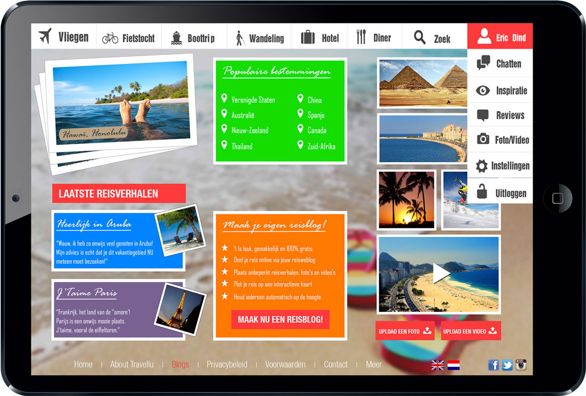Switch language with the British flag

[437, 365]
